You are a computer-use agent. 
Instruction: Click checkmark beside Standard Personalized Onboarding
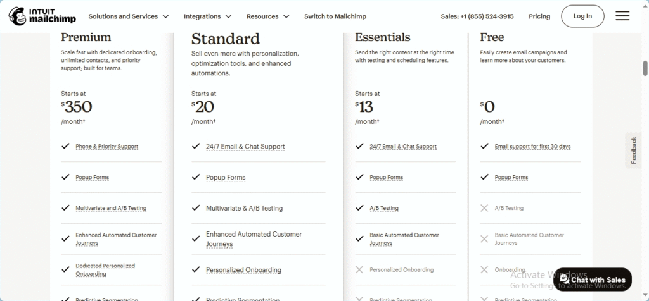coord(196,269)
